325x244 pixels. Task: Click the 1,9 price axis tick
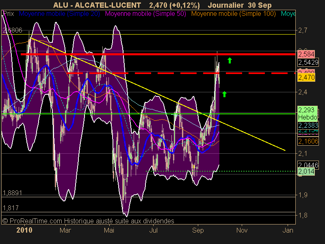pyautogui.click(x=303, y=195)
